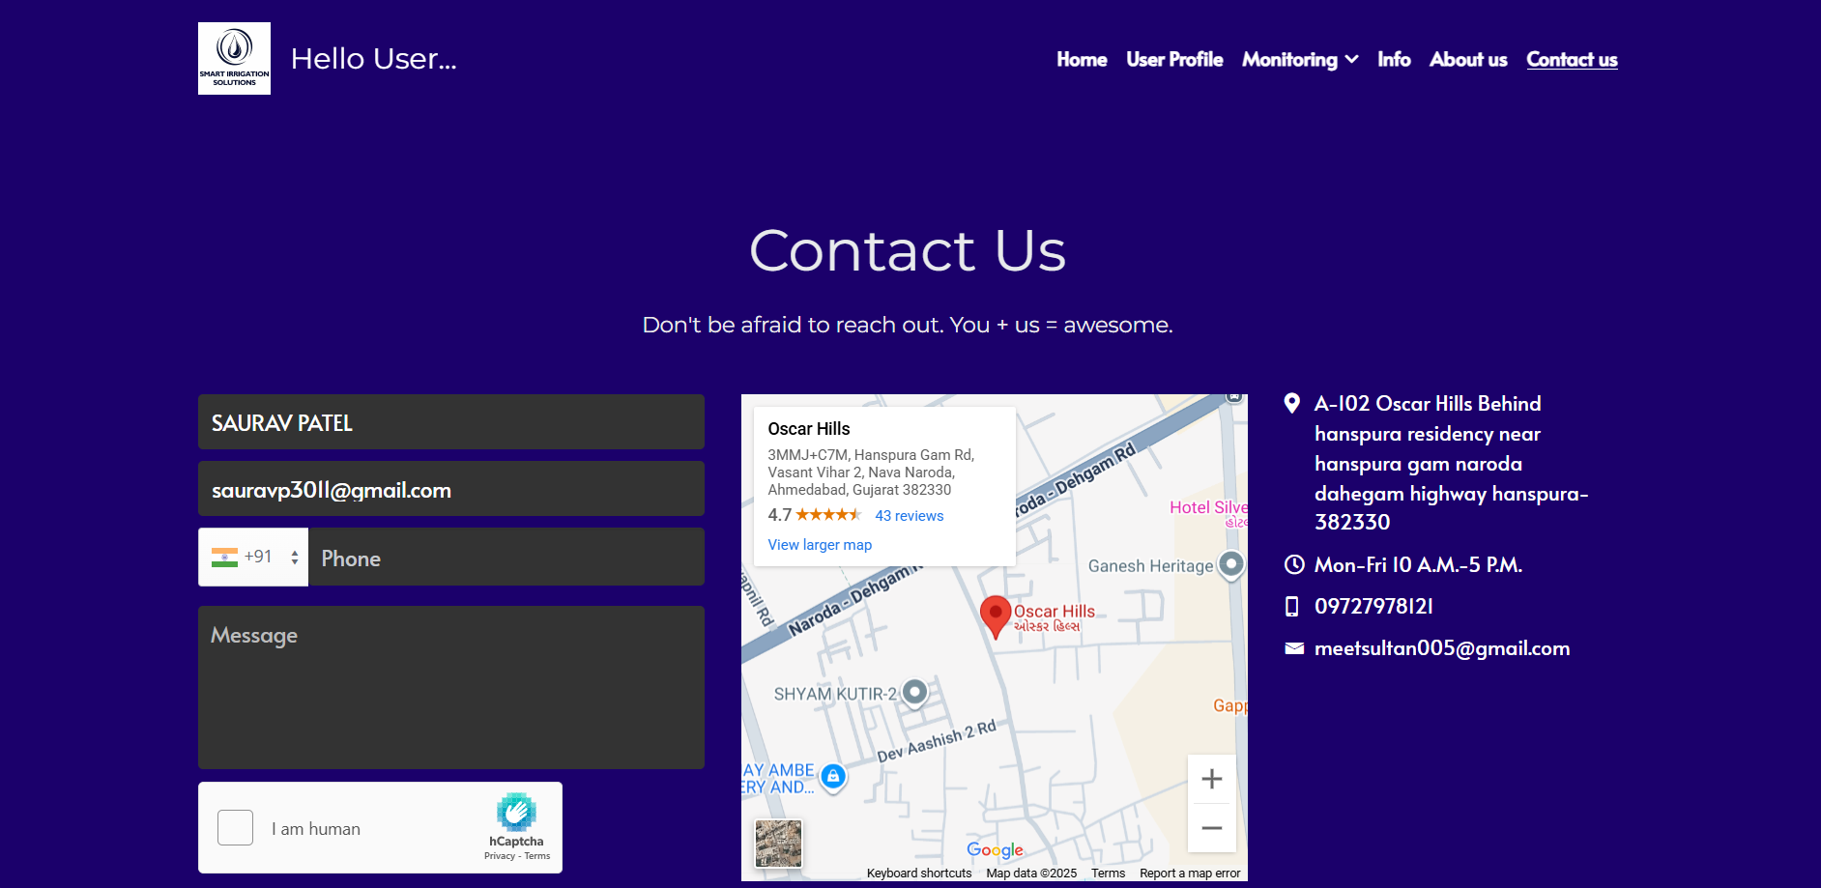Click the phone icon beside 09727978121
1821x888 pixels.
coord(1293,606)
